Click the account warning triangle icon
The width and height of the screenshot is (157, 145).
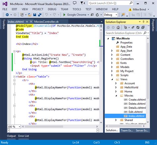click(x=130, y=10)
